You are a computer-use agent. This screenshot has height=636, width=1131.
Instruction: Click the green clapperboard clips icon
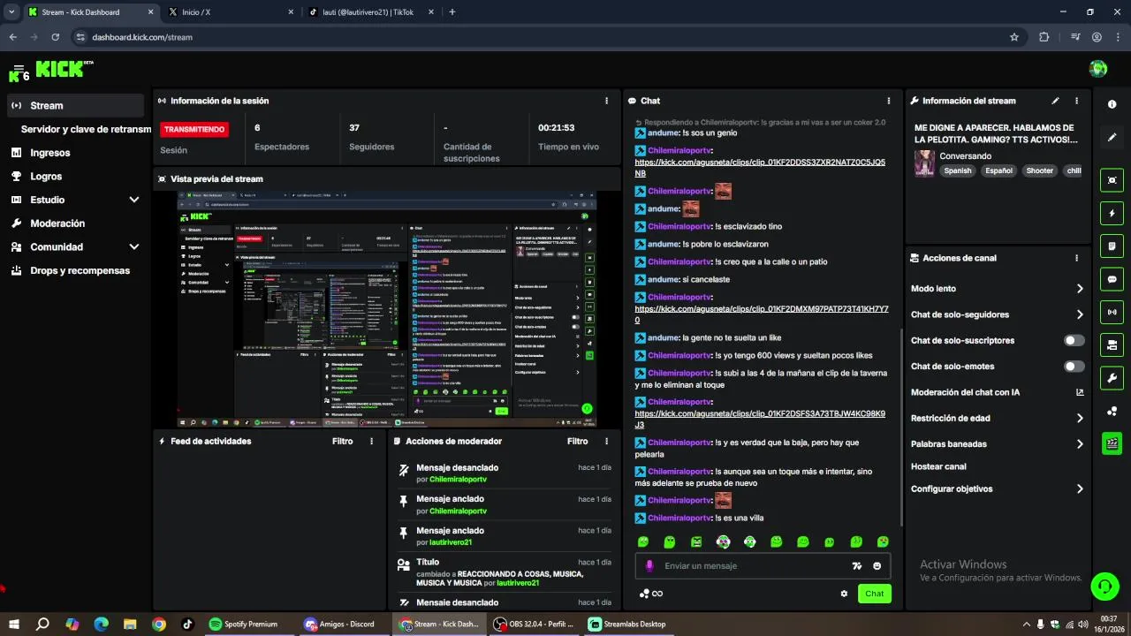1112,443
